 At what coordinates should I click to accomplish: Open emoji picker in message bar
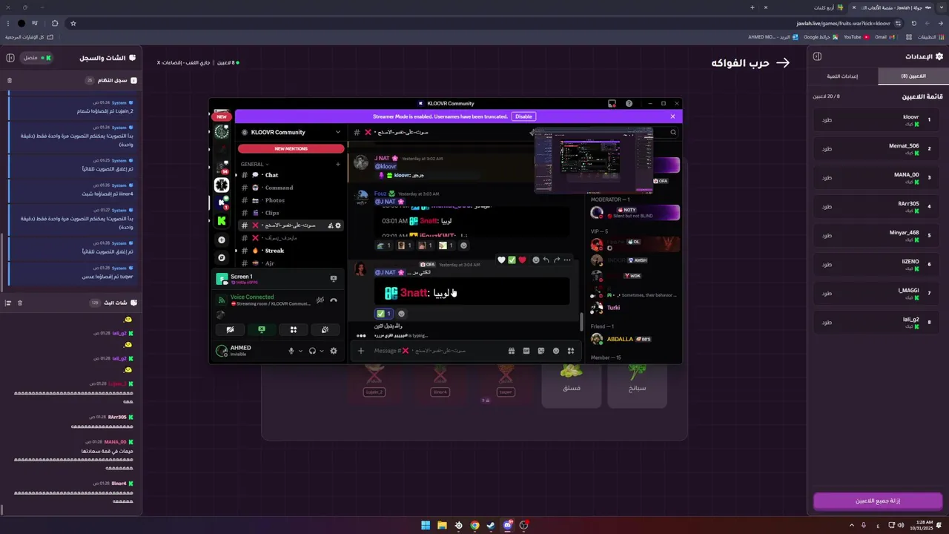tap(556, 351)
